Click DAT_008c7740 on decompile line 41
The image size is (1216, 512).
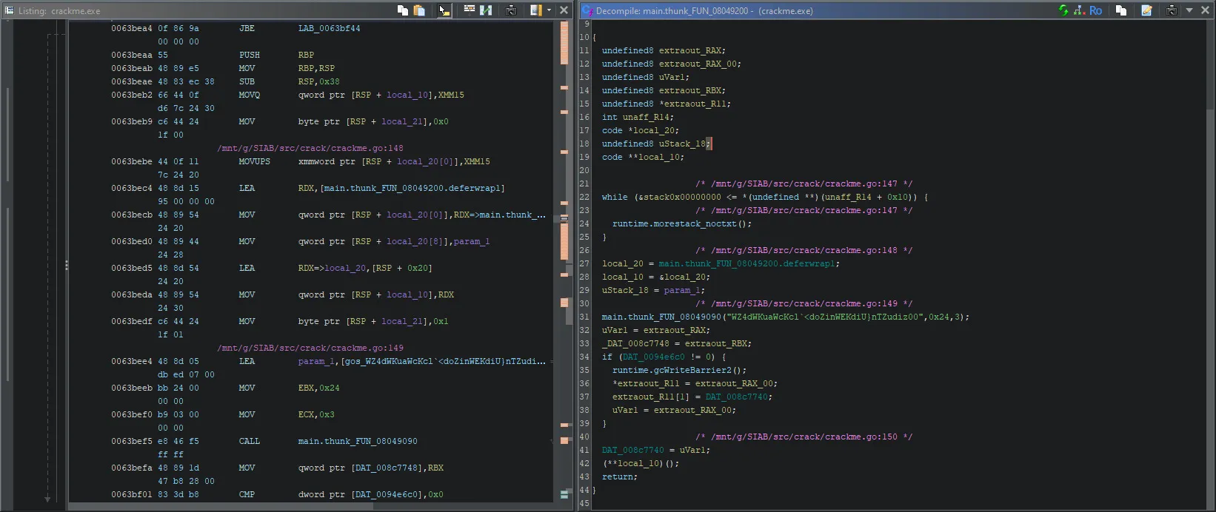633,450
